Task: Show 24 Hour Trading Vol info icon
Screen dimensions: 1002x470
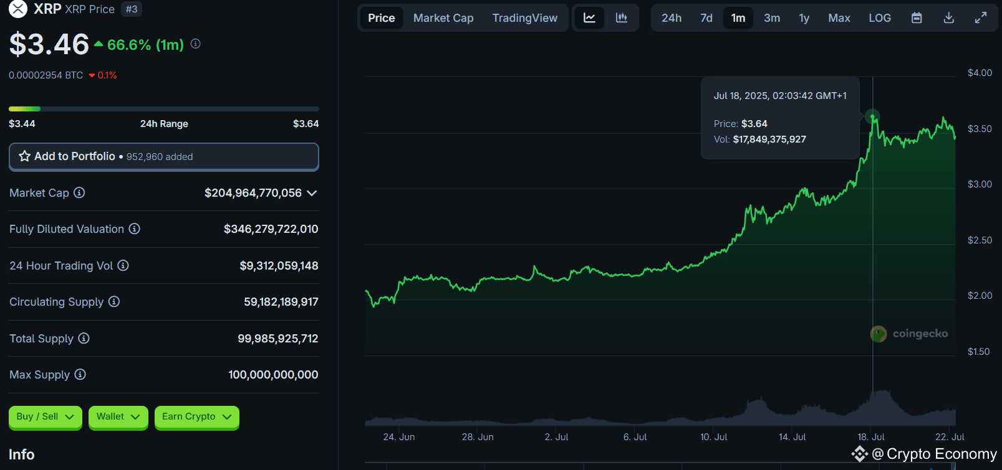Action: point(123,265)
